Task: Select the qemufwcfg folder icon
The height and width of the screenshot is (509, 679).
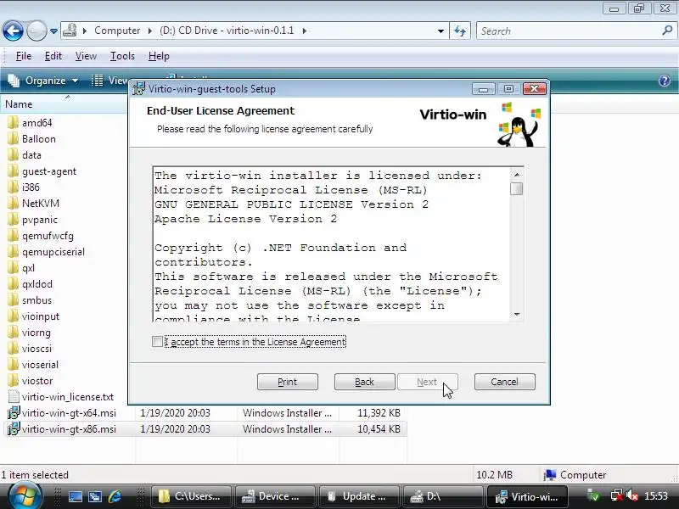Action: coord(14,236)
